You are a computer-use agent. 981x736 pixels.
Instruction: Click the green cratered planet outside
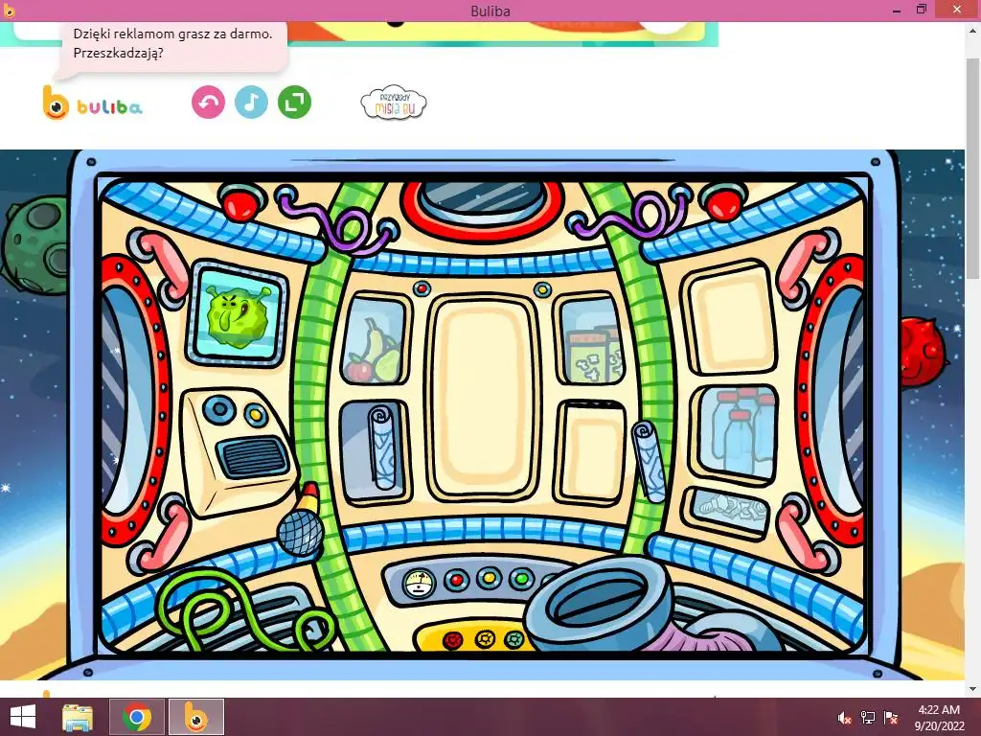pyautogui.click(x=34, y=245)
